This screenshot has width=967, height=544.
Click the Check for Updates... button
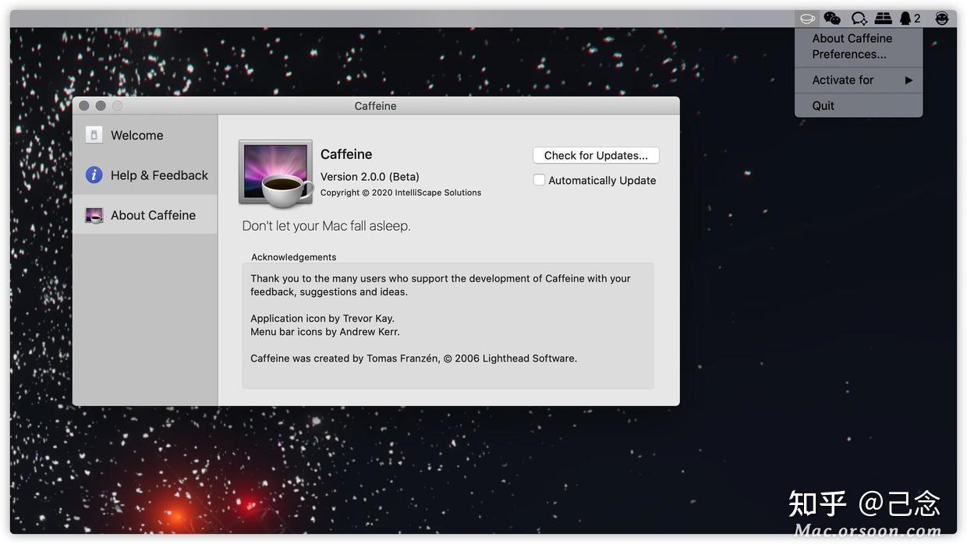pyautogui.click(x=596, y=155)
